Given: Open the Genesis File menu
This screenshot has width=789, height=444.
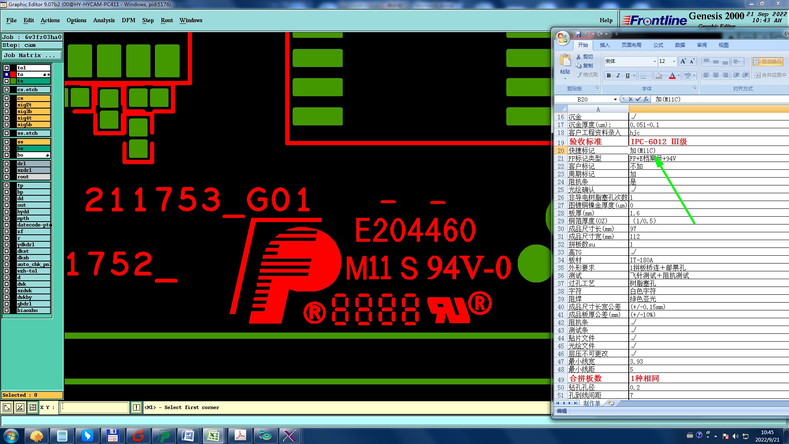Looking at the screenshot, I should pyautogui.click(x=12, y=20).
